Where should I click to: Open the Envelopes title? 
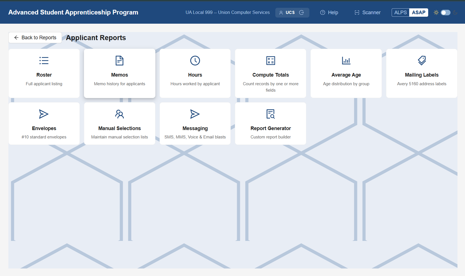44,128
